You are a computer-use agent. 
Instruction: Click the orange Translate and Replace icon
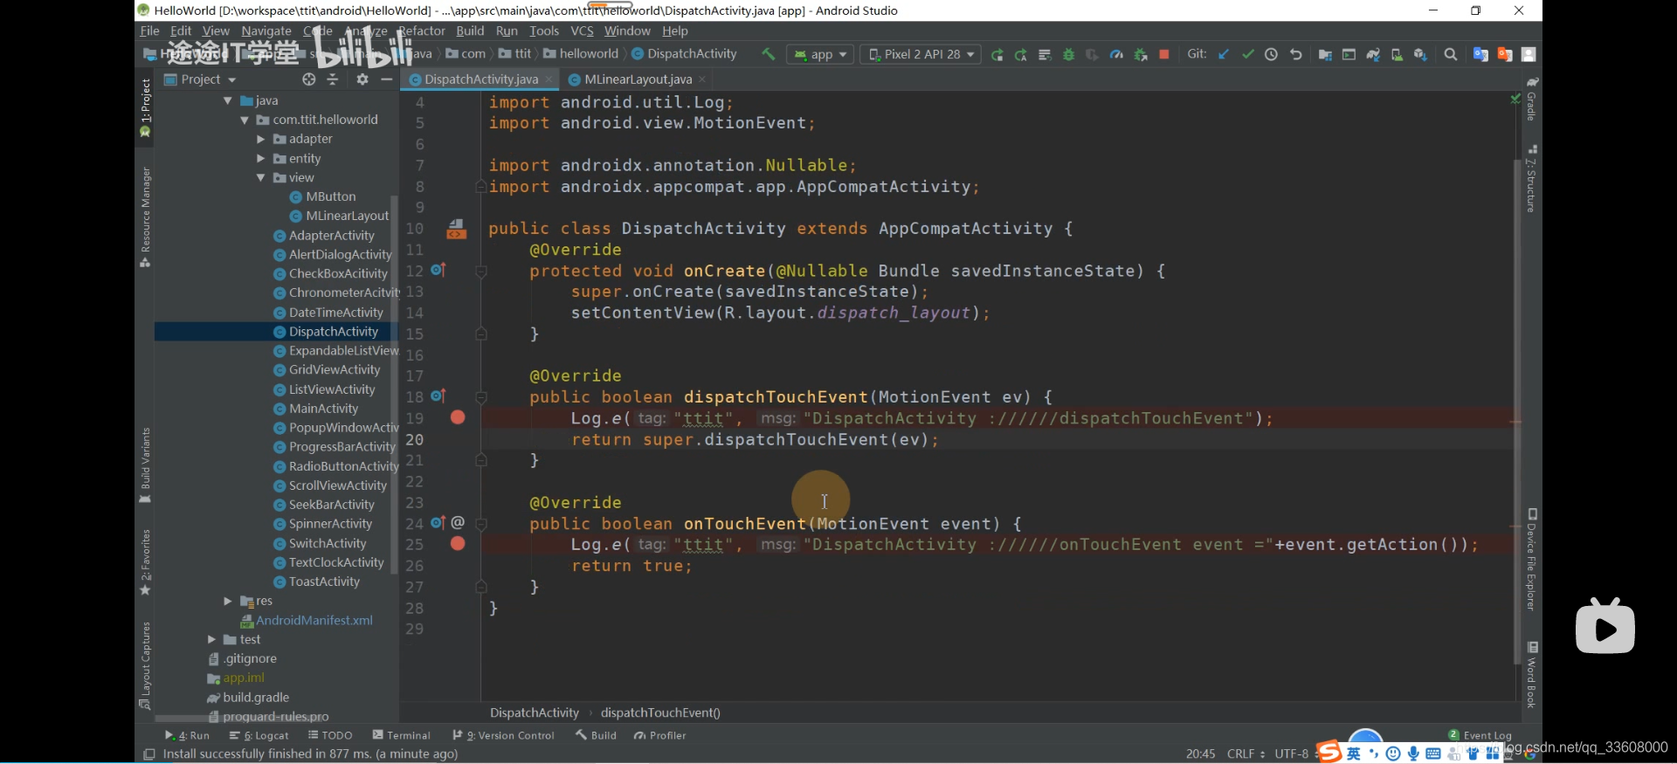[x=1504, y=54]
